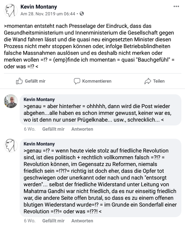The width and height of the screenshot is (185, 226).
Task: Open the post timestamp Am 28. Nov. 2019
Action: (48, 14)
